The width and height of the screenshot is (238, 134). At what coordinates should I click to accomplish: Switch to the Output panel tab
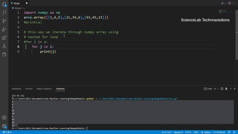[x=29, y=89]
